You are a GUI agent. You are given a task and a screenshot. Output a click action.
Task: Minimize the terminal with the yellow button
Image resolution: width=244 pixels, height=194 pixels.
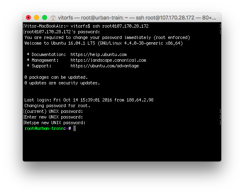tap(36, 17)
